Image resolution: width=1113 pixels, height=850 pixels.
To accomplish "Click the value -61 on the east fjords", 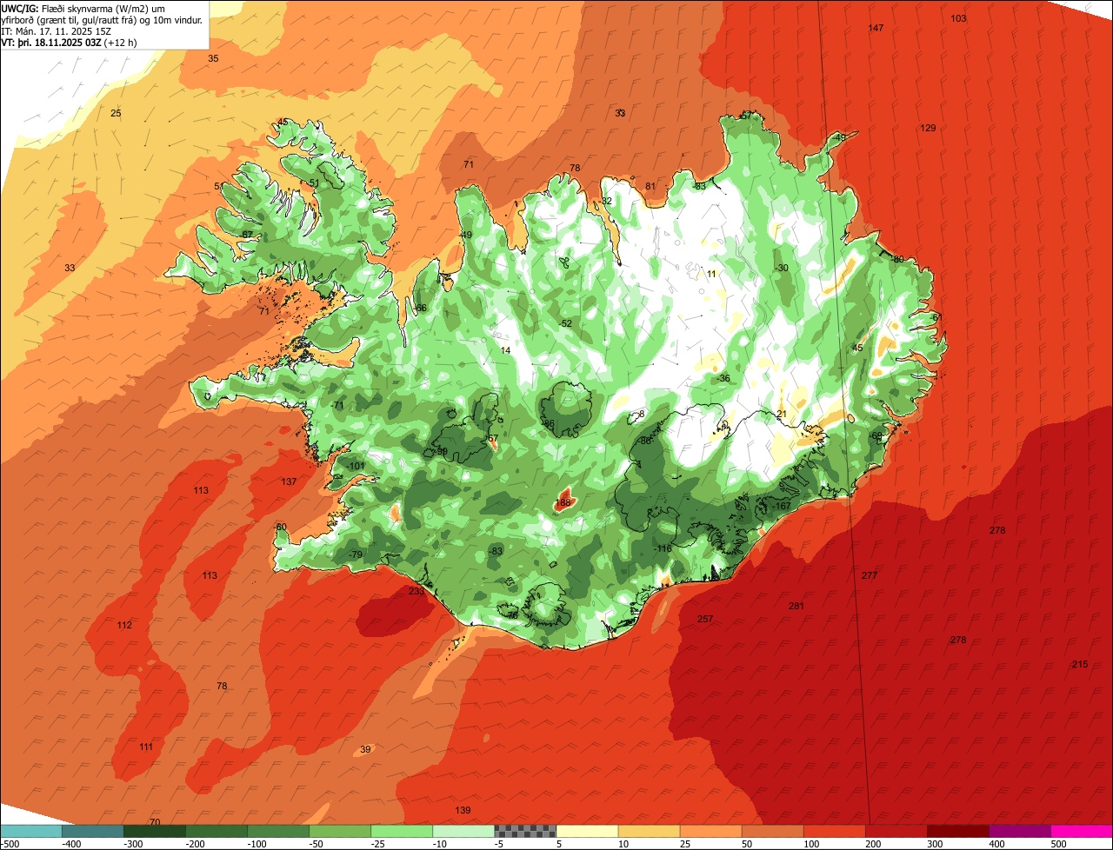I will click(936, 317).
